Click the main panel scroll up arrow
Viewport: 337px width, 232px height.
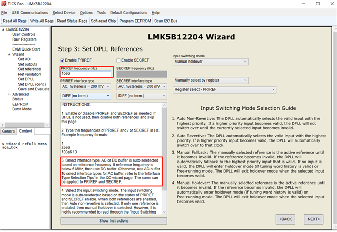click(x=335, y=29)
